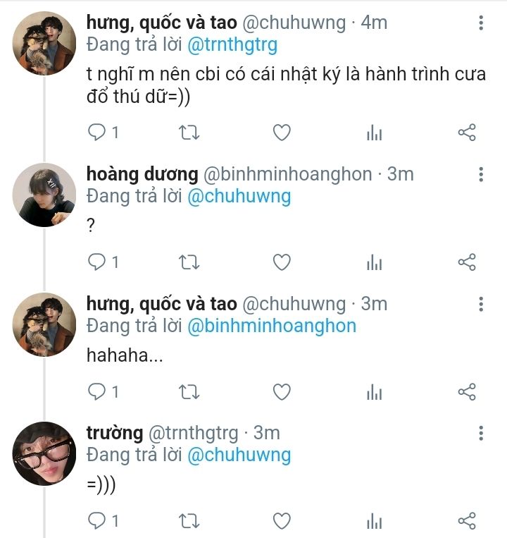The width and height of the screenshot is (507, 538).
Task: Reply to trường's "=)))" tweet
Action: 96,521
